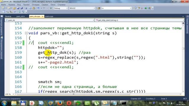Click the Uncomment selected lines icon
189x106 pixels.
pyautogui.click(x=23, y=12)
